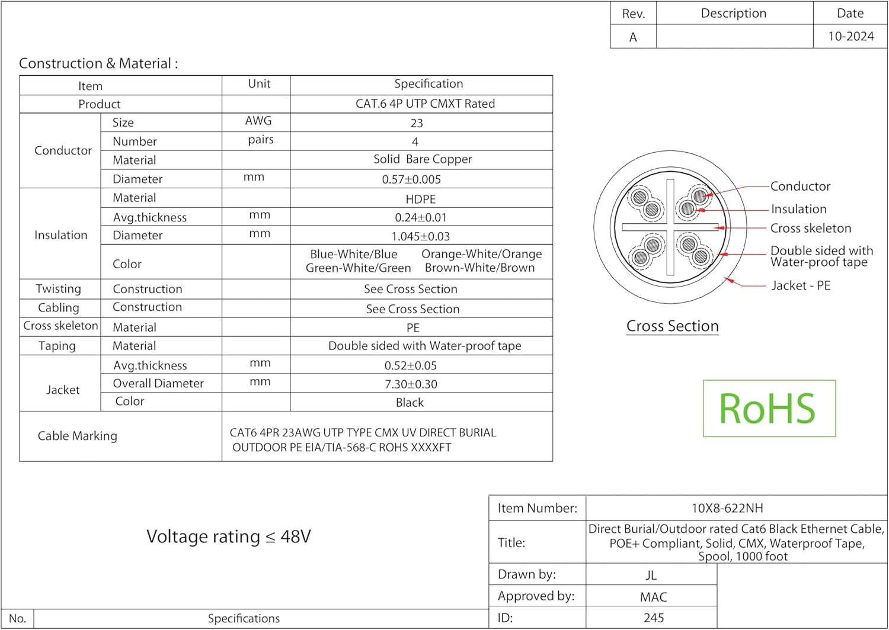Click revision letter 'A'
The image size is (889, 630).
(633, 37)
